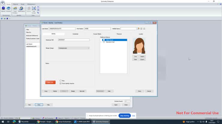222x124 pixels.
Task: Click Help in the background search window
Action: coord(48,105)
